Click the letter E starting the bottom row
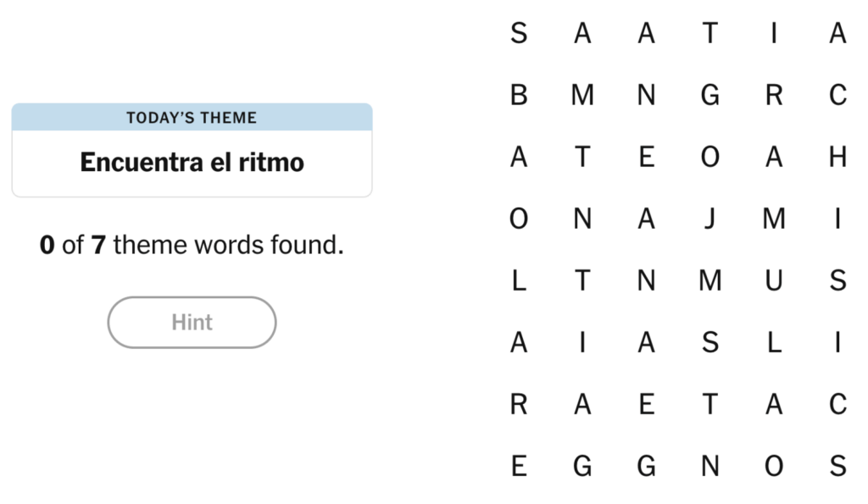The height and width of the screenshot is (504, 868). point(519,465)
